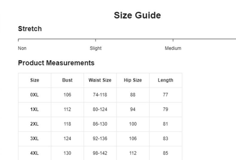Click the 2XL bust value 118

tap(67, 124)
